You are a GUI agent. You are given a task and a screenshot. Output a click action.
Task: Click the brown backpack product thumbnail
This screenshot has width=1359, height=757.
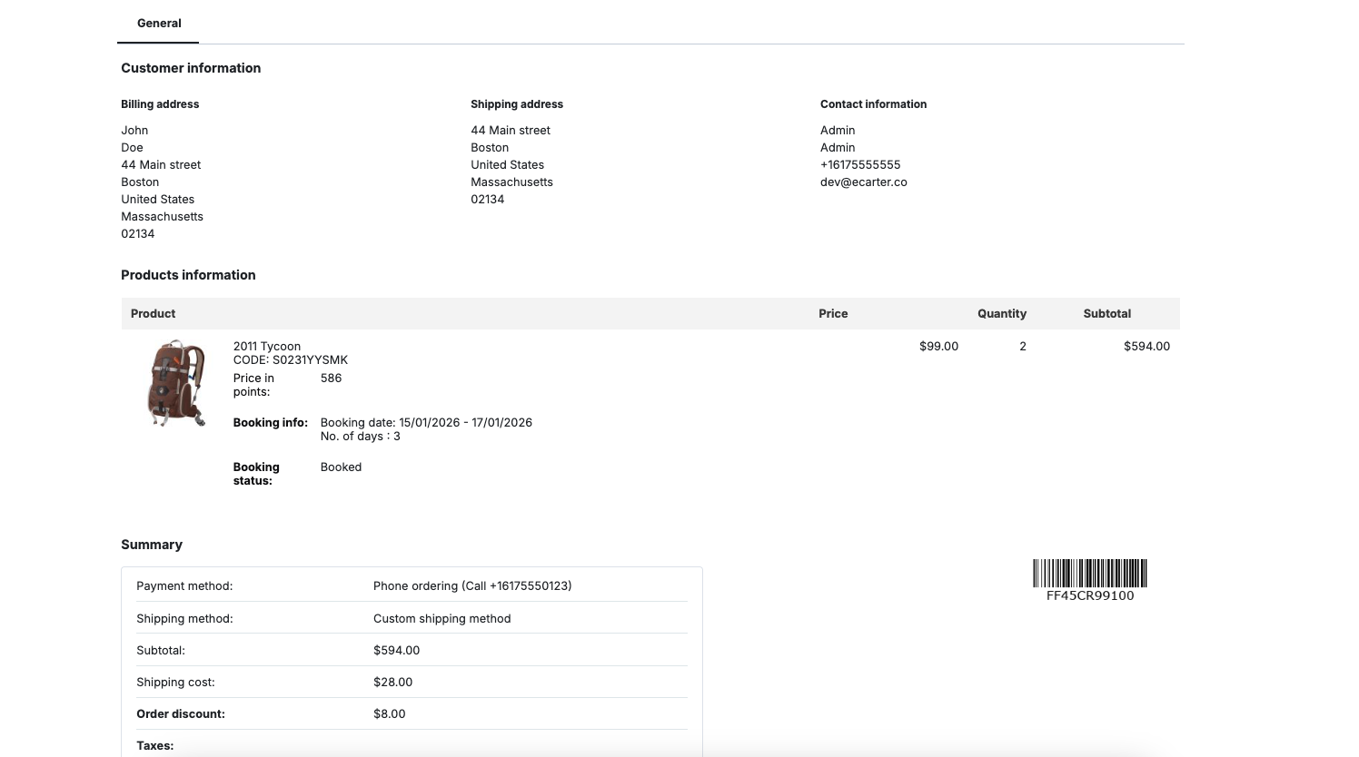176,383
